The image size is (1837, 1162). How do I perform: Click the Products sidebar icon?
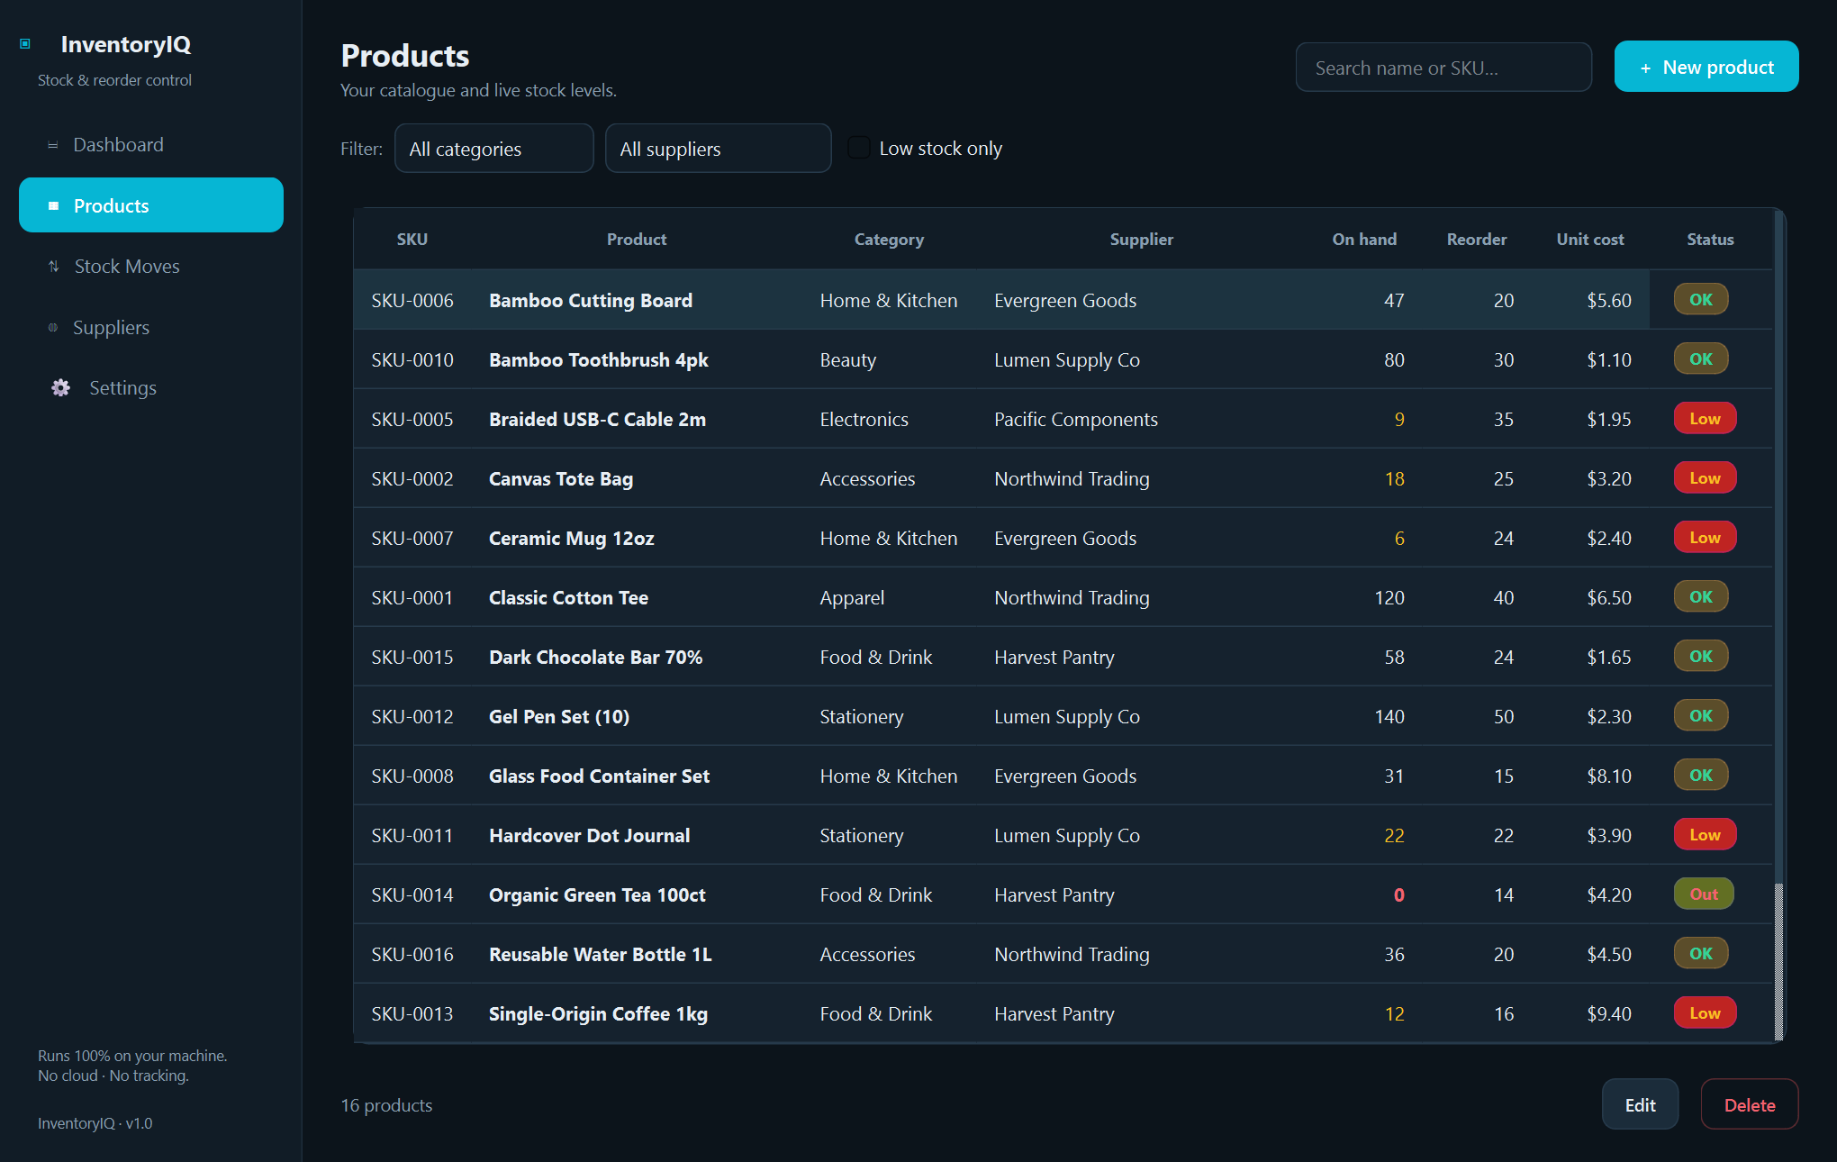53,206
